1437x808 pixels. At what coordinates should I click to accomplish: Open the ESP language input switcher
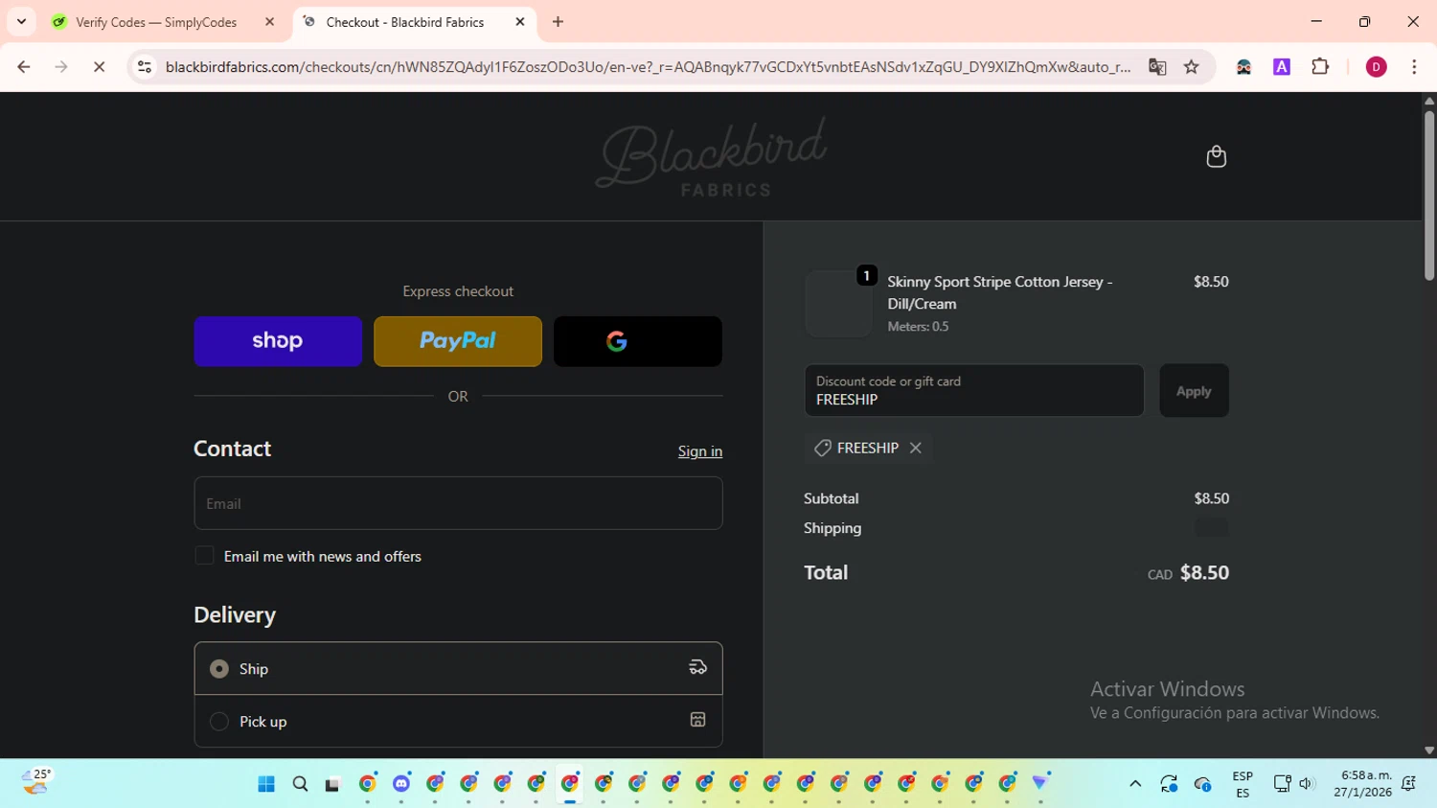click(1243, 784)
